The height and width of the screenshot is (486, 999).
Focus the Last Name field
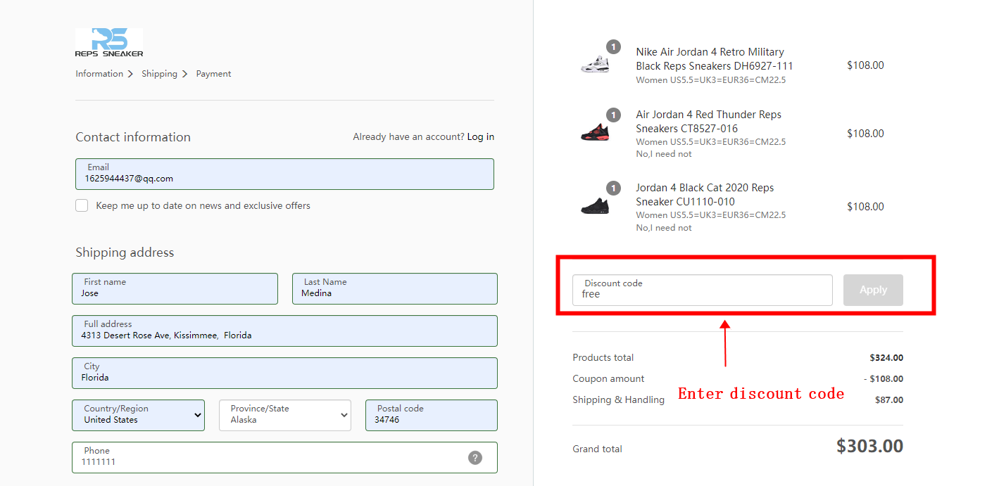point(395,288)
